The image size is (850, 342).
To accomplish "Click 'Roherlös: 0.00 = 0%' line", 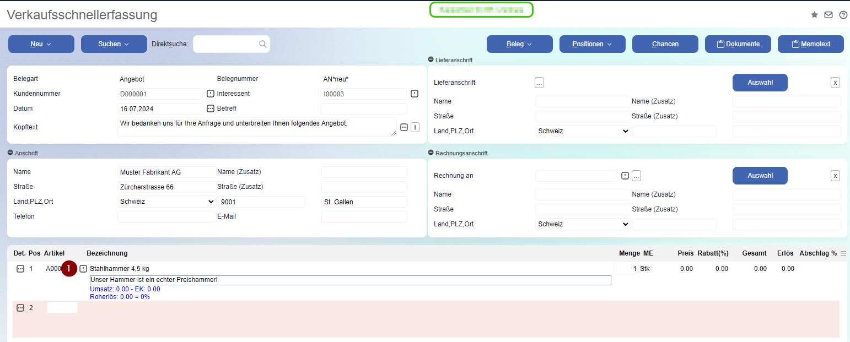I will click(120, 297).
